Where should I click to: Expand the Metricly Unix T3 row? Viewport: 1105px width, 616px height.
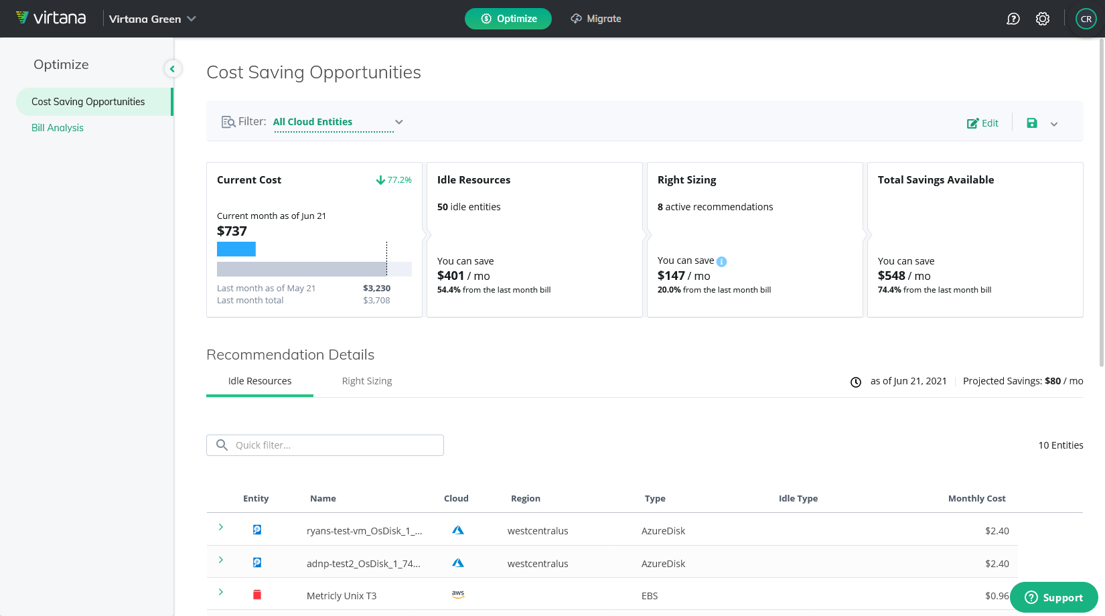click(x=220, y=592)
